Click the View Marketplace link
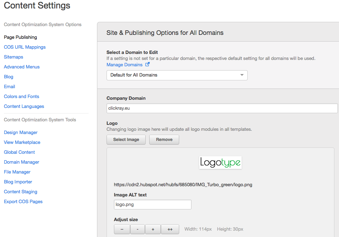339x237 pixels. coord(22,142)
